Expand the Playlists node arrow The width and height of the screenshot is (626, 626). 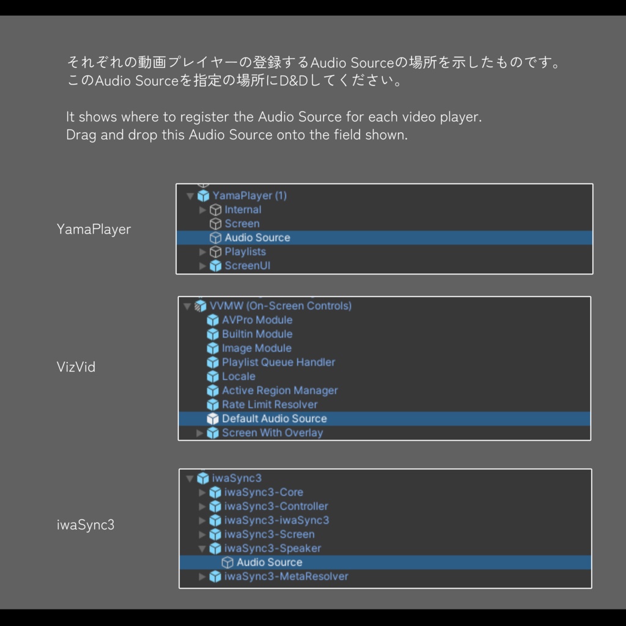(202, 251)
